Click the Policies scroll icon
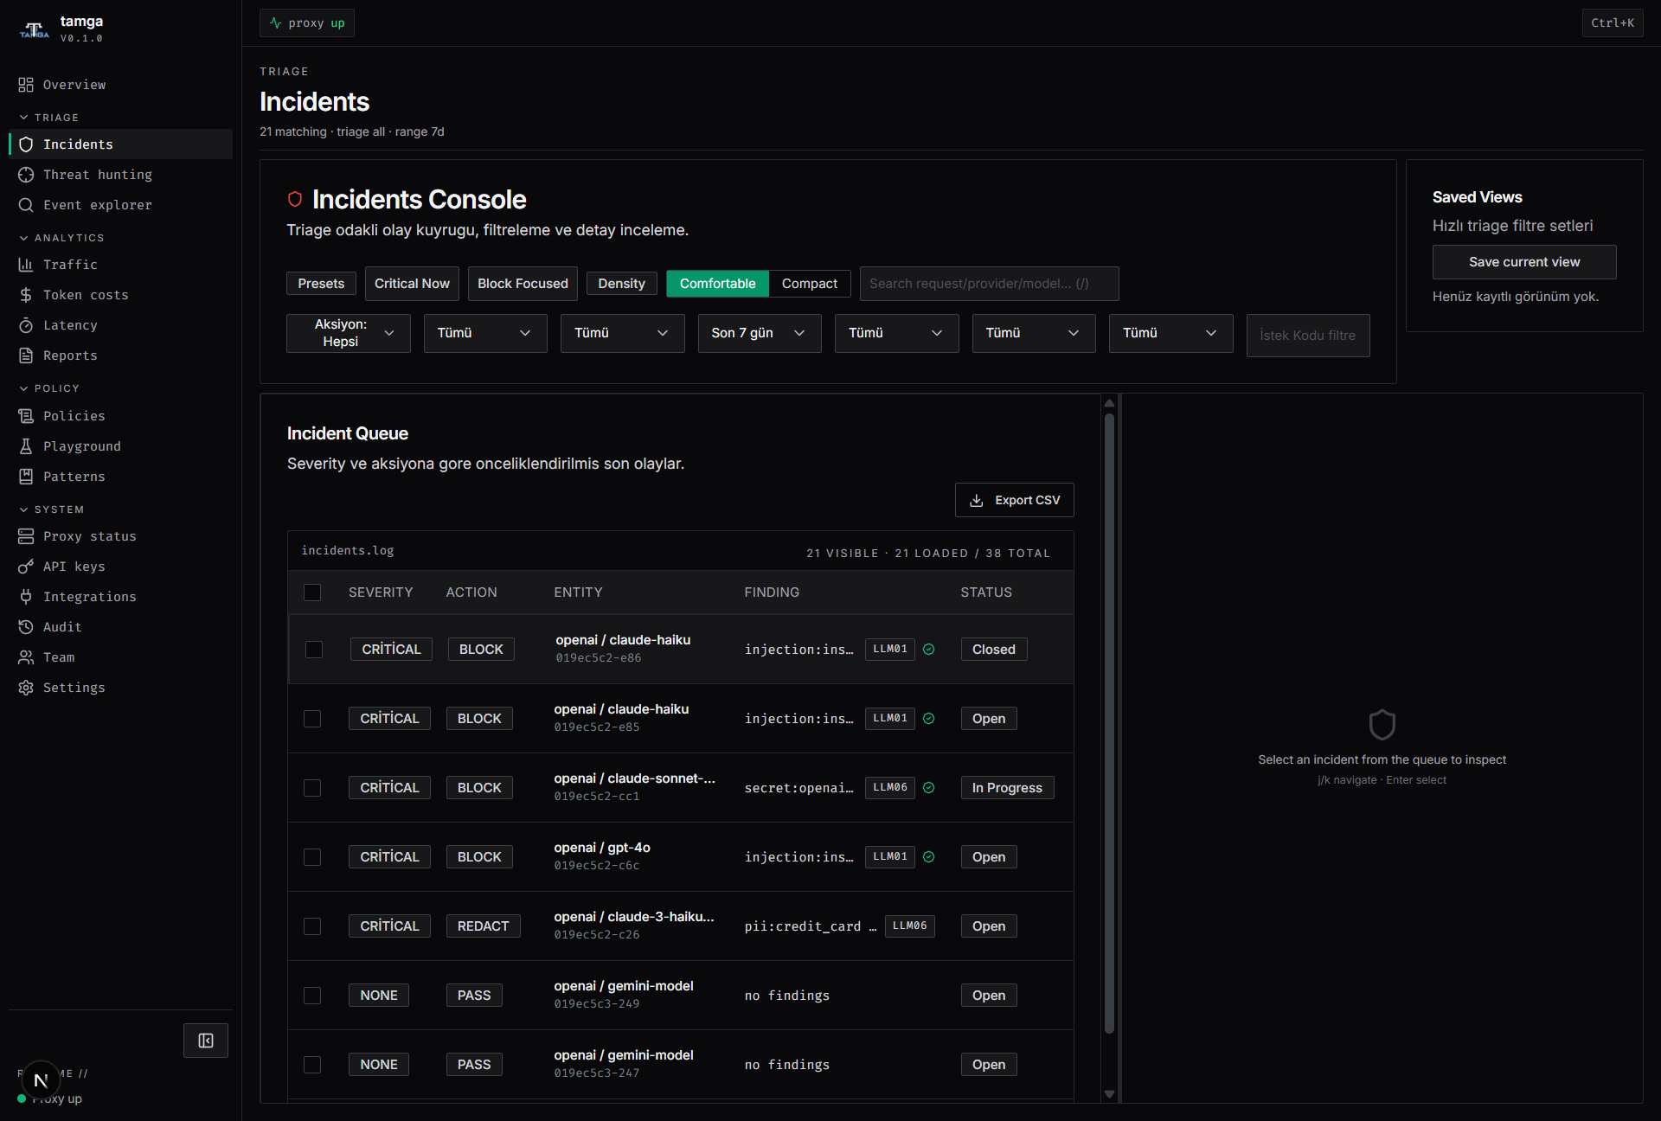The image size is (1661, 1121). pos(26,416)
